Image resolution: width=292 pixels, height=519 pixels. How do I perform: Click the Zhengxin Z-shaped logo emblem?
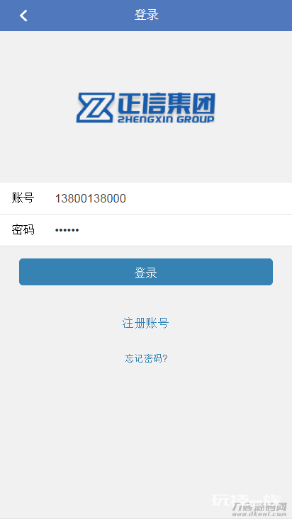[x=96, y=107]
